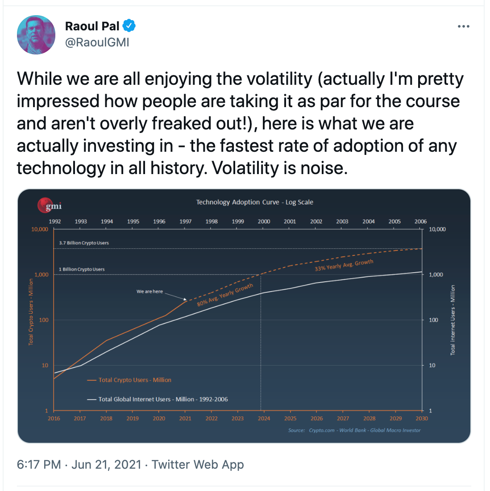The width and height of the screenshot is (490, 491).
Task: Click Raoul Pal's profile avatar
Action: [36, 35]
